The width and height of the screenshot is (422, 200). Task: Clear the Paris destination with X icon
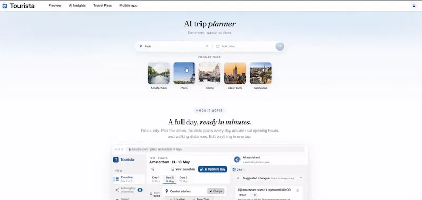(207, 46)
